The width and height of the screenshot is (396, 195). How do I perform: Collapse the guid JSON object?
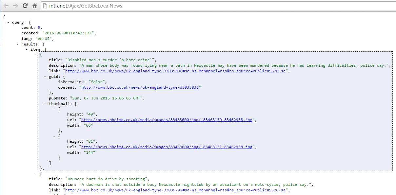[45, 76]
